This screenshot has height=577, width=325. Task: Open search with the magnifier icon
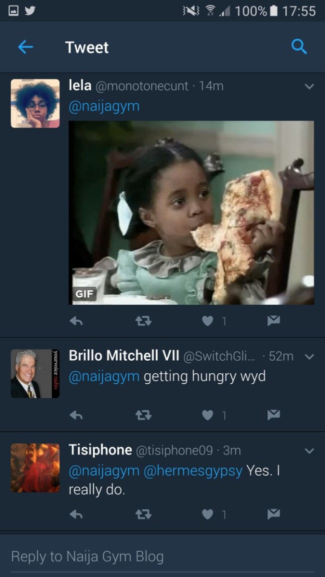click(x=299, y=47)
